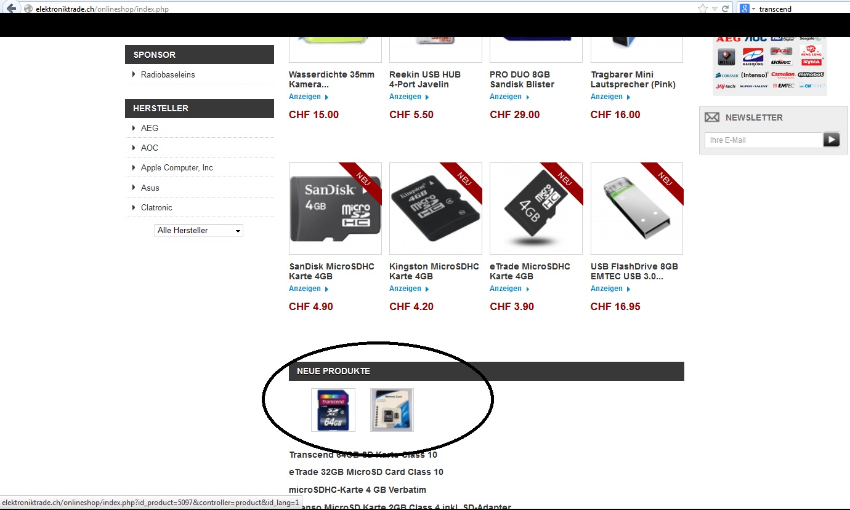Click the newsletter envelope icon
The width and height of the screenshot is (850, 510).
click(712, 117)
